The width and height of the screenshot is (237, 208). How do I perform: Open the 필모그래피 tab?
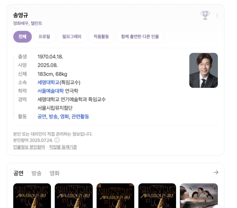click(x=72, y=37)
